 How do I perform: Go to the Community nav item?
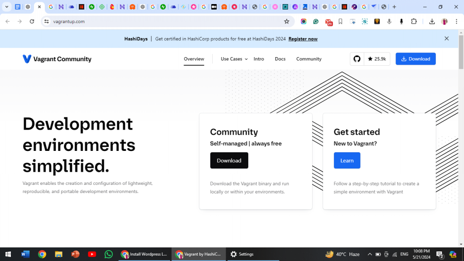coord(309,59)
